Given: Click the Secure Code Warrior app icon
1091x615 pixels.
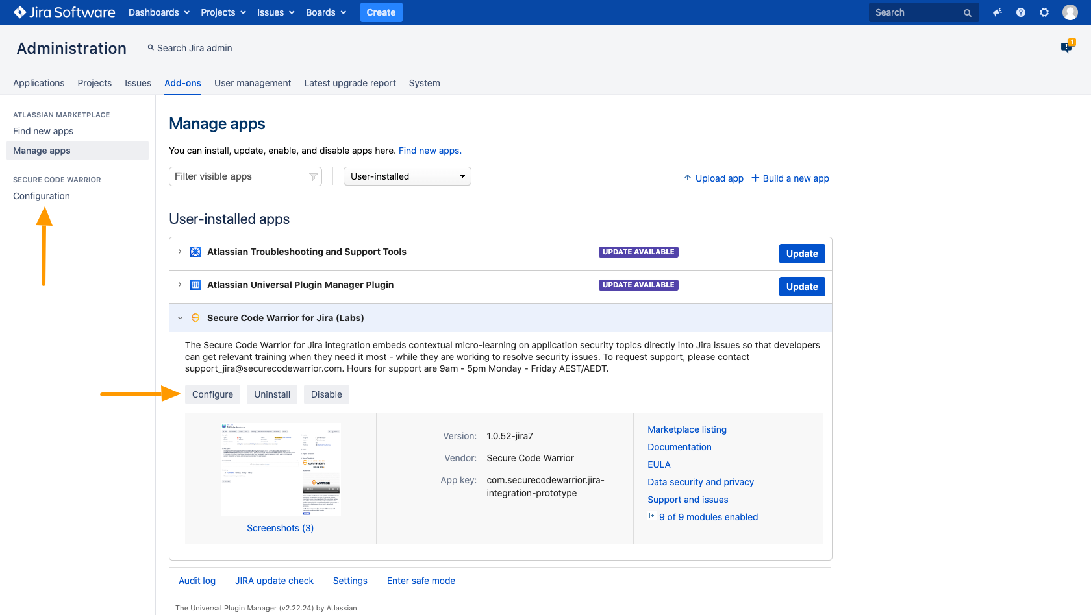Looking at the screenshot, I should click(x=195, y=318).
